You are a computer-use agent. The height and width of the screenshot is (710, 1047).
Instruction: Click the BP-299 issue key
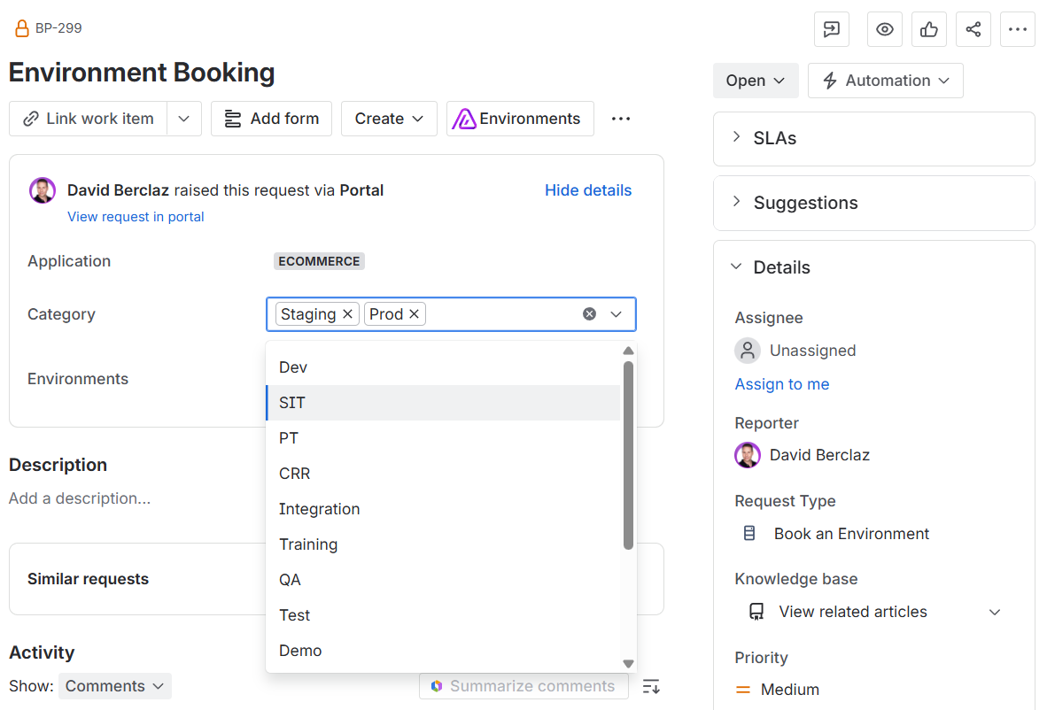pyautogui.click(x=58, y=28)
